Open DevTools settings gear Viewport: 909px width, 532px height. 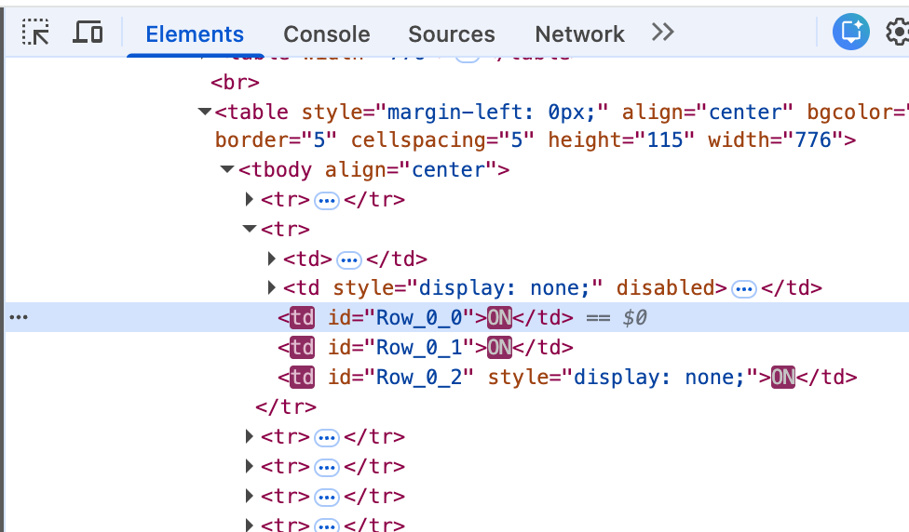click(x=897, y=33)
